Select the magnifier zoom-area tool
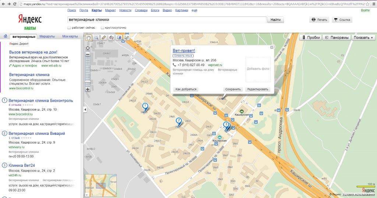Viewport: 377px width, 198px height. [96, 37]
